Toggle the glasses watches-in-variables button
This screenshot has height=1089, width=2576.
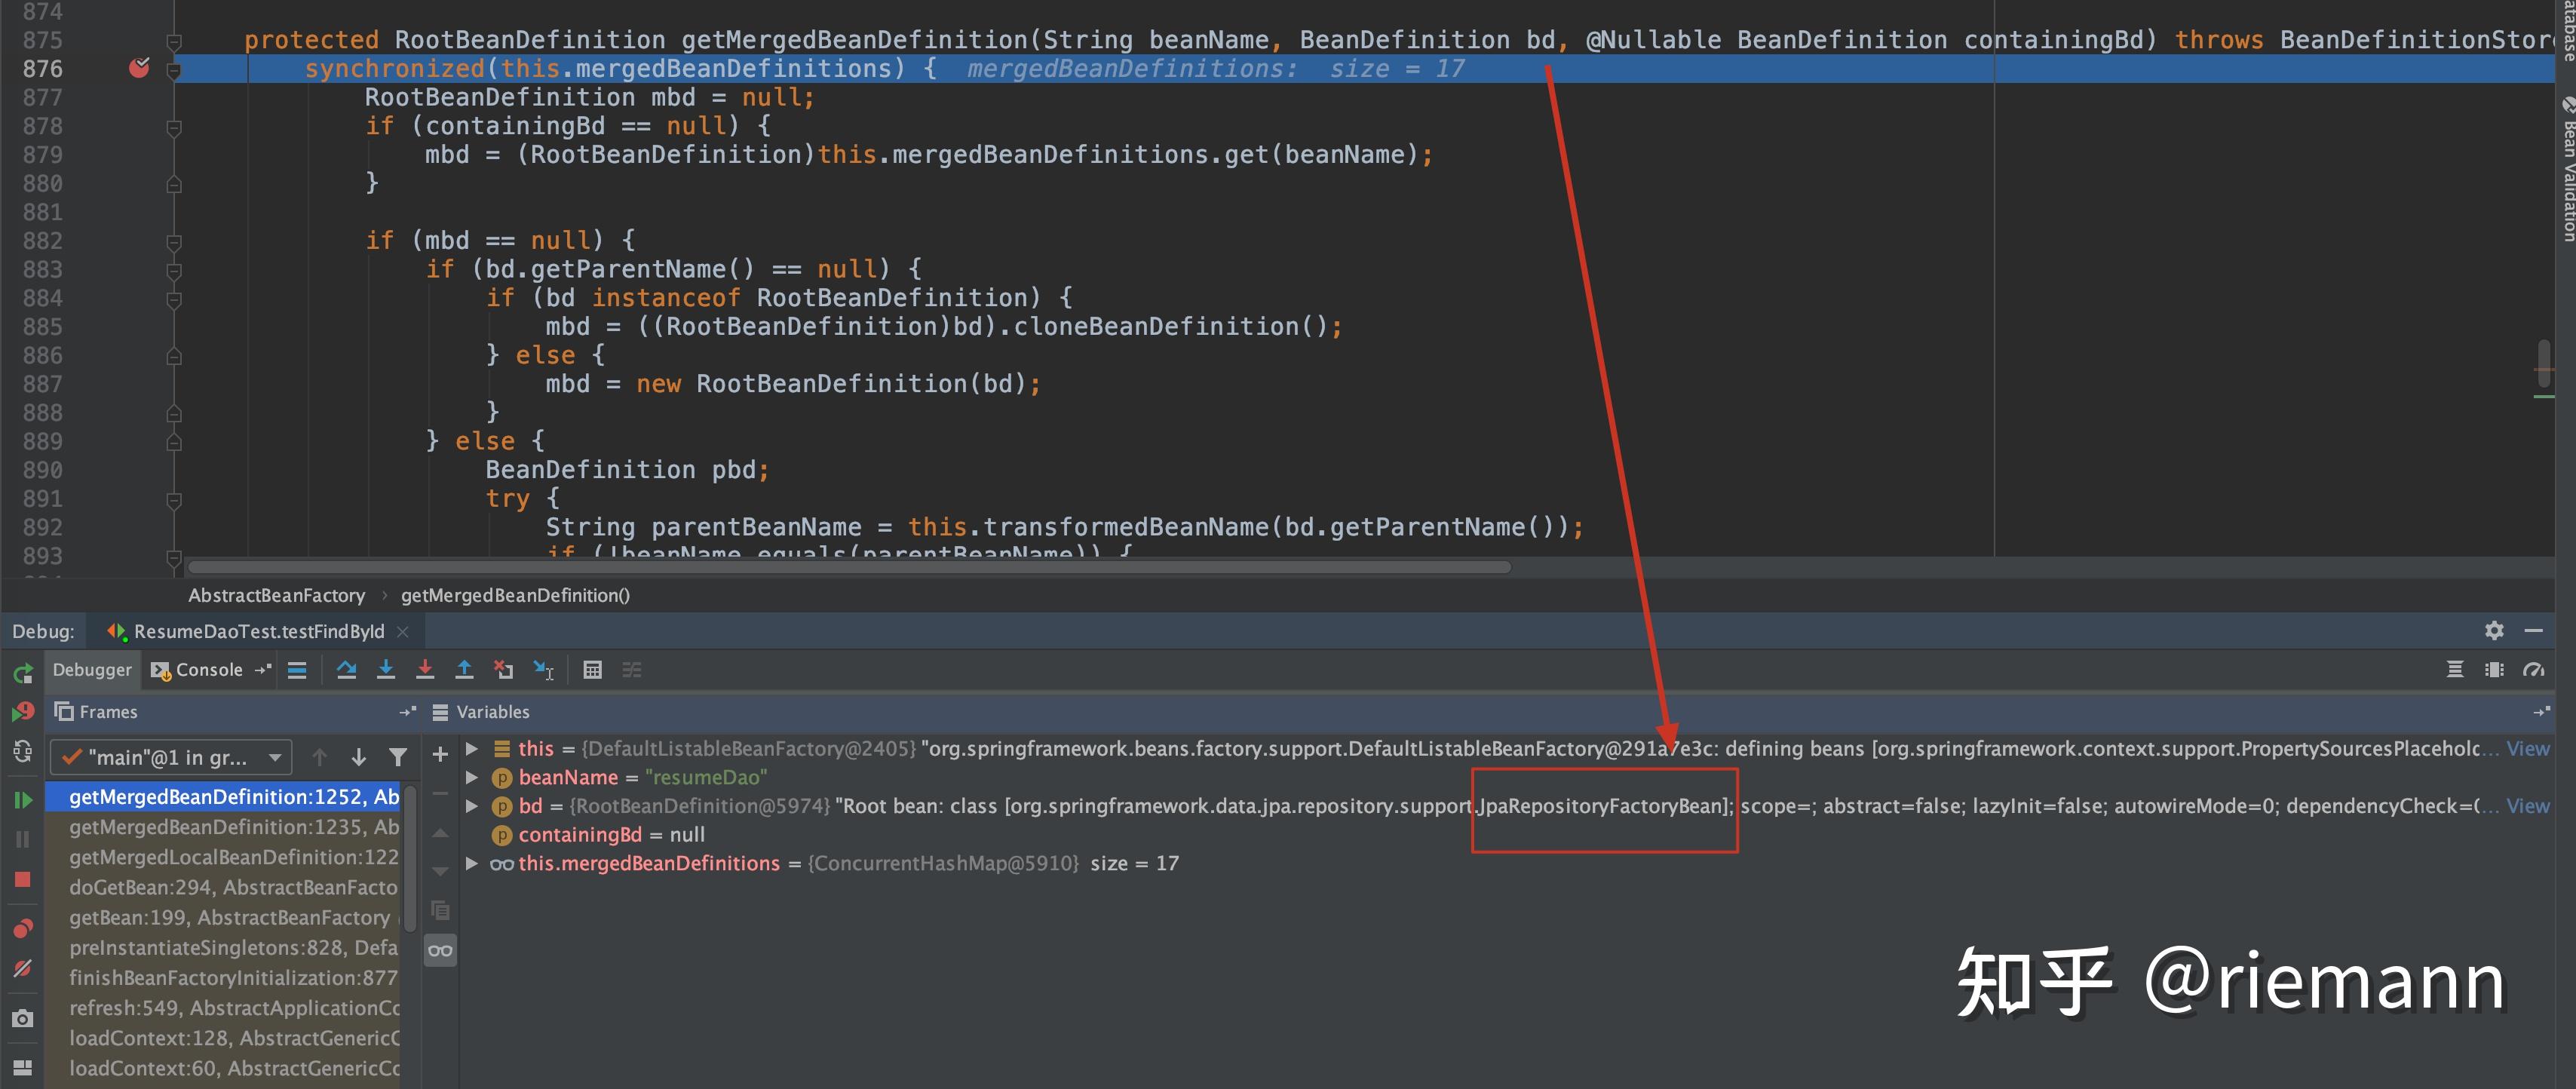click(x=440, y=951)
